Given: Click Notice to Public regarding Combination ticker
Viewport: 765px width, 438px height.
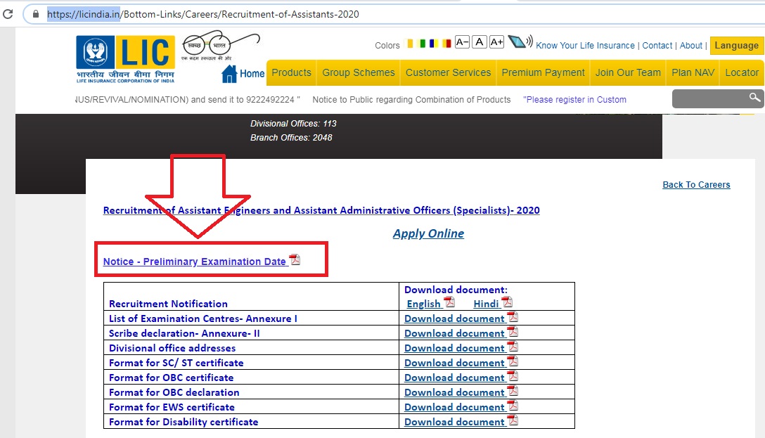Looking at the screenshot, I should point(411,100).
